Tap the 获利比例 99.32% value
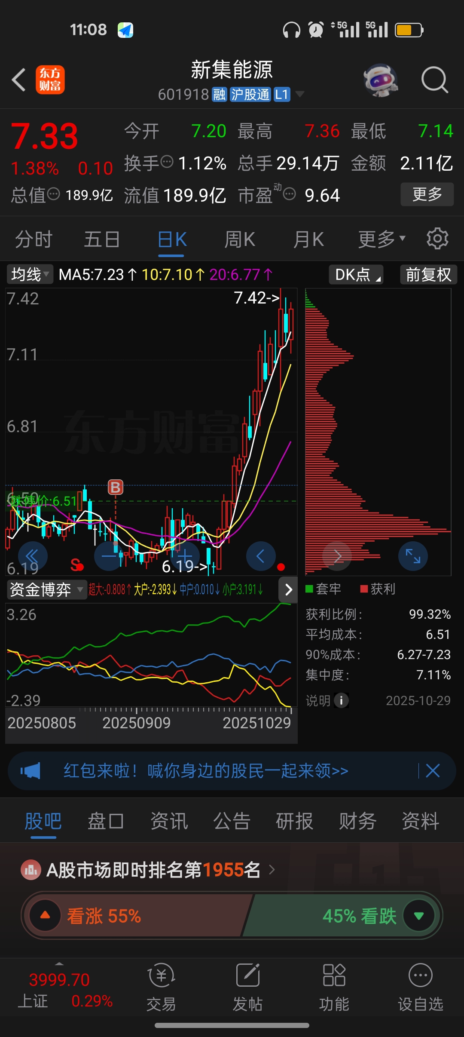Screen dimensions: 464x1037 [430, 614]
